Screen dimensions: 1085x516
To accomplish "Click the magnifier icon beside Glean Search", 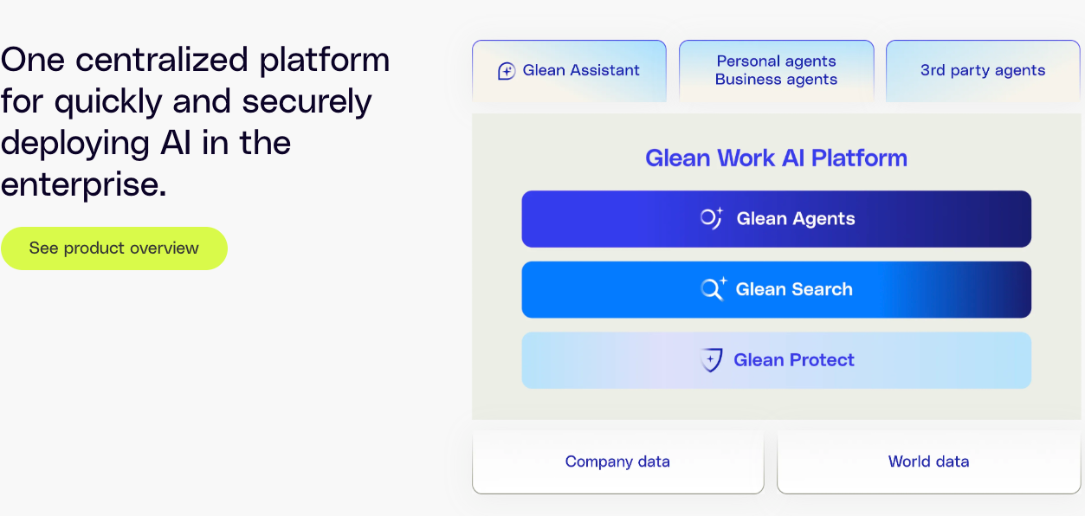I will tap(714, 289).
